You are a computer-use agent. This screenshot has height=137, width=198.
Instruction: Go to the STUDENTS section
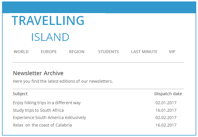(109, 52)
